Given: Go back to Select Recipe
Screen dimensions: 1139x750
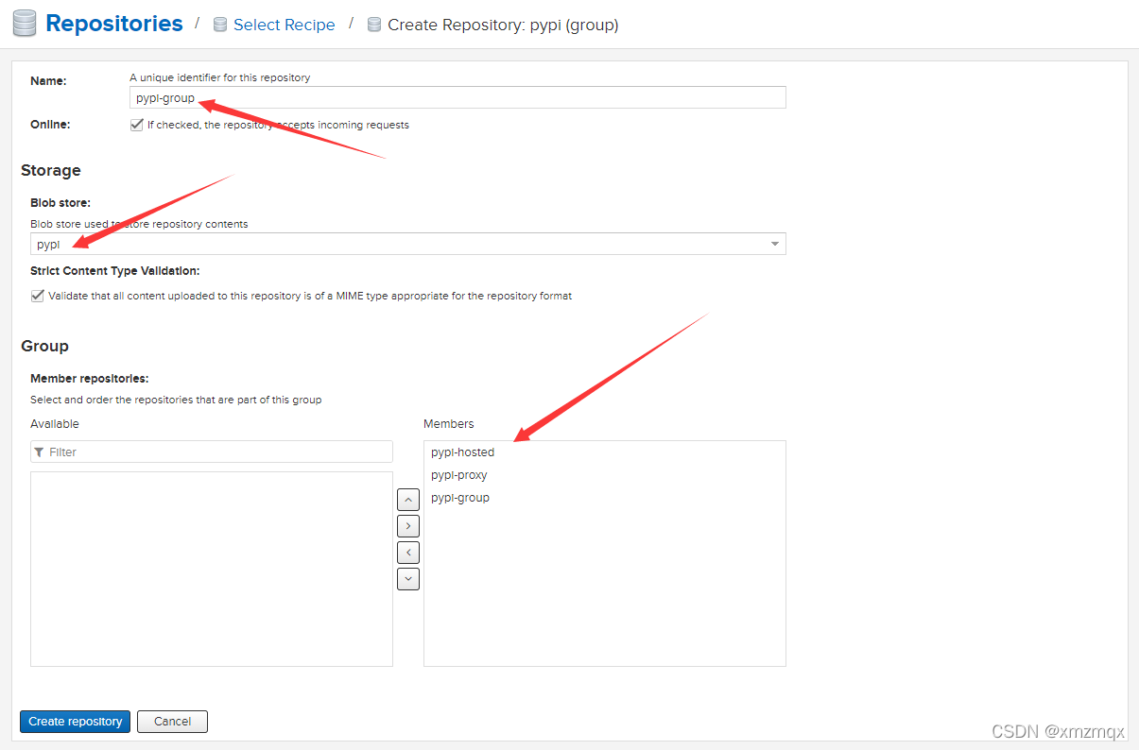Looking at the screenshot, I should tap(284, 25).
